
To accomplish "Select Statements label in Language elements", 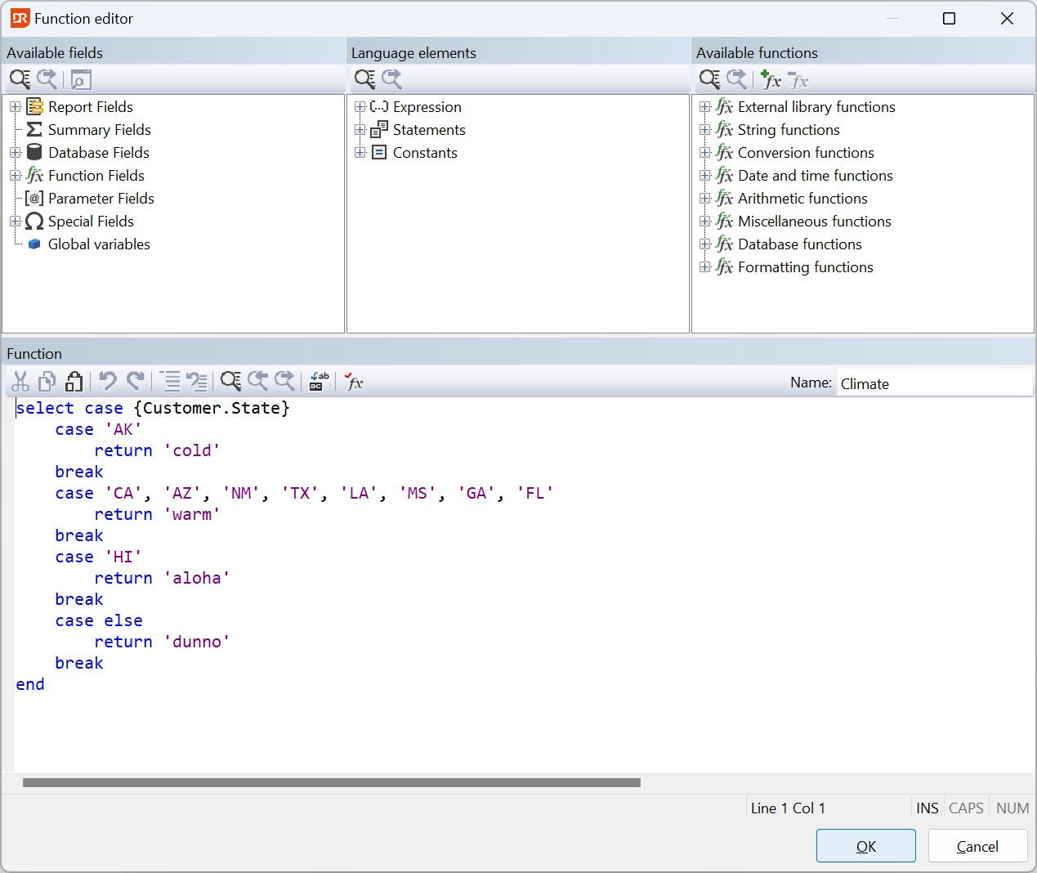I will [x=429, y=130].
